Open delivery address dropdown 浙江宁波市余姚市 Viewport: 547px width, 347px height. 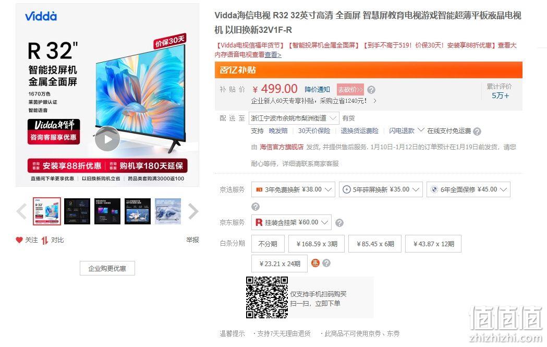click(x=294, y=118)
